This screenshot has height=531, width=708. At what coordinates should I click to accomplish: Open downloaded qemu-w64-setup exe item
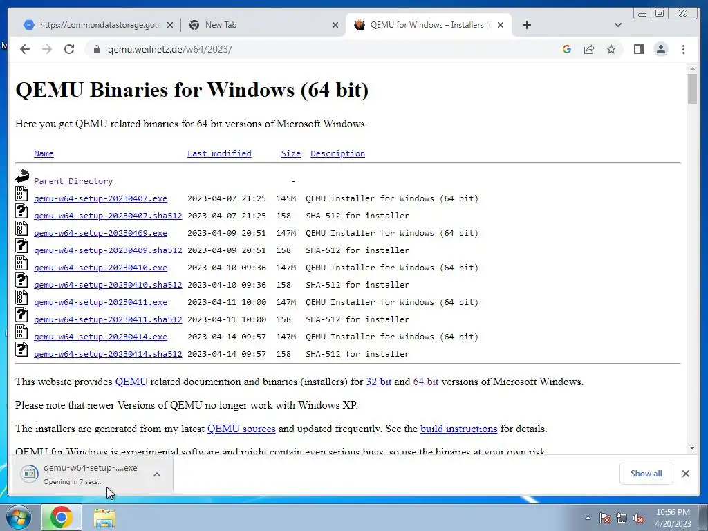(x=82, y=474)
